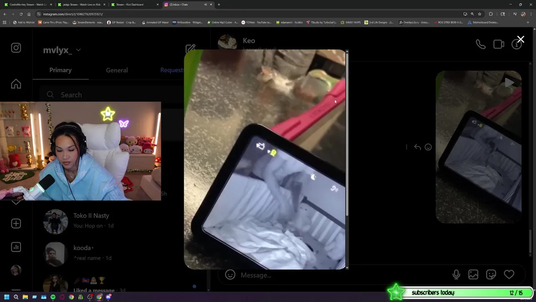The image size is (536, 302).
Task: Attach an image with photo icon
Action: point(473,275)
